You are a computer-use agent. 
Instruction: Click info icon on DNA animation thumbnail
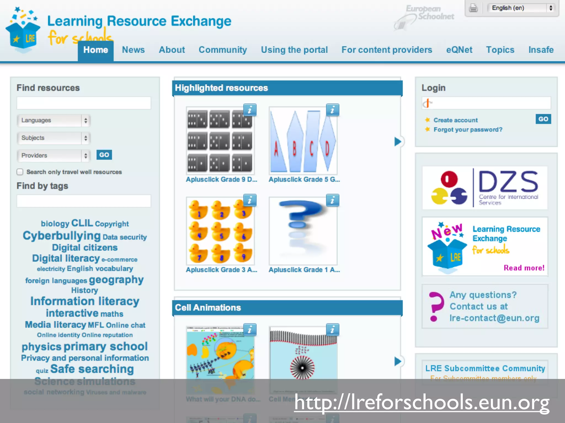250,329
